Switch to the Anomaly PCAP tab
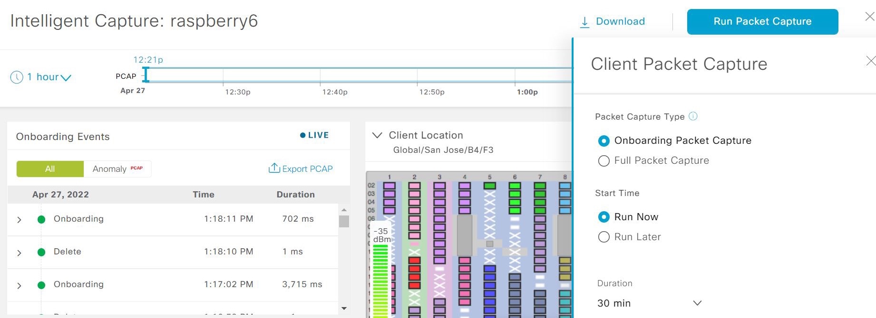This screenshot has width=876, height=318. click(x=117, y=169)
